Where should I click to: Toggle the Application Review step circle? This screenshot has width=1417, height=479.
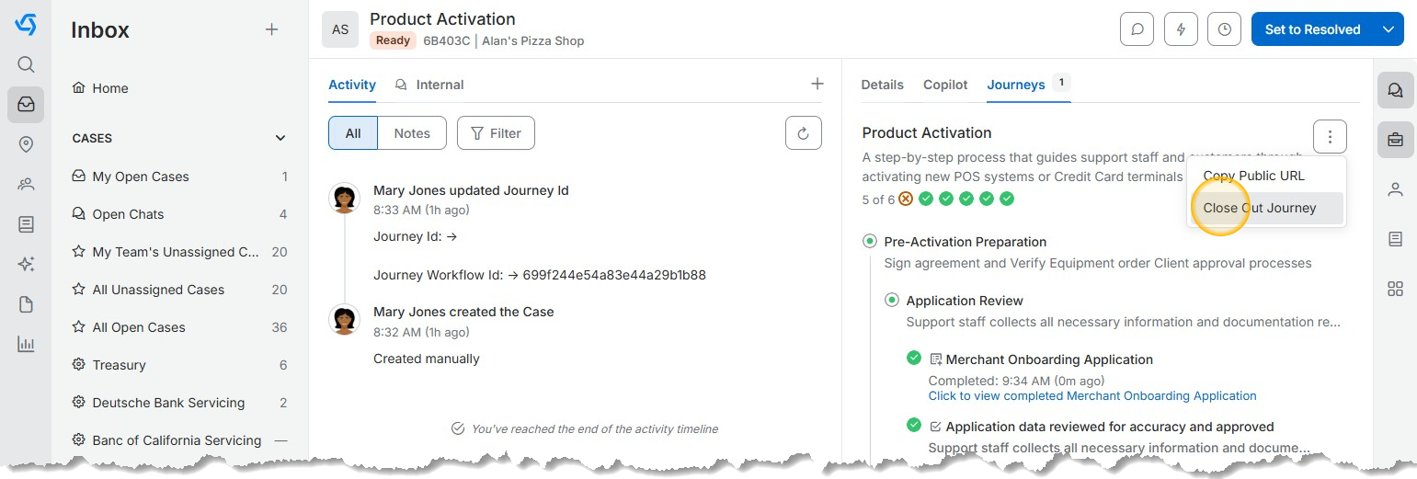point(891,301)
